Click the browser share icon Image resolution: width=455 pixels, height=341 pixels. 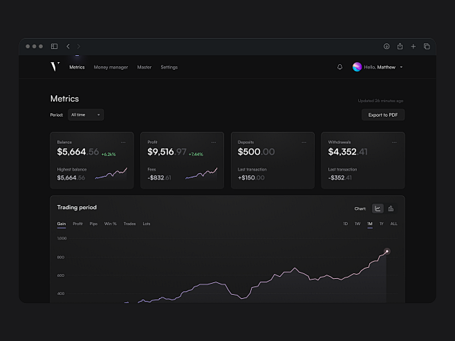[x=400, y=46]
